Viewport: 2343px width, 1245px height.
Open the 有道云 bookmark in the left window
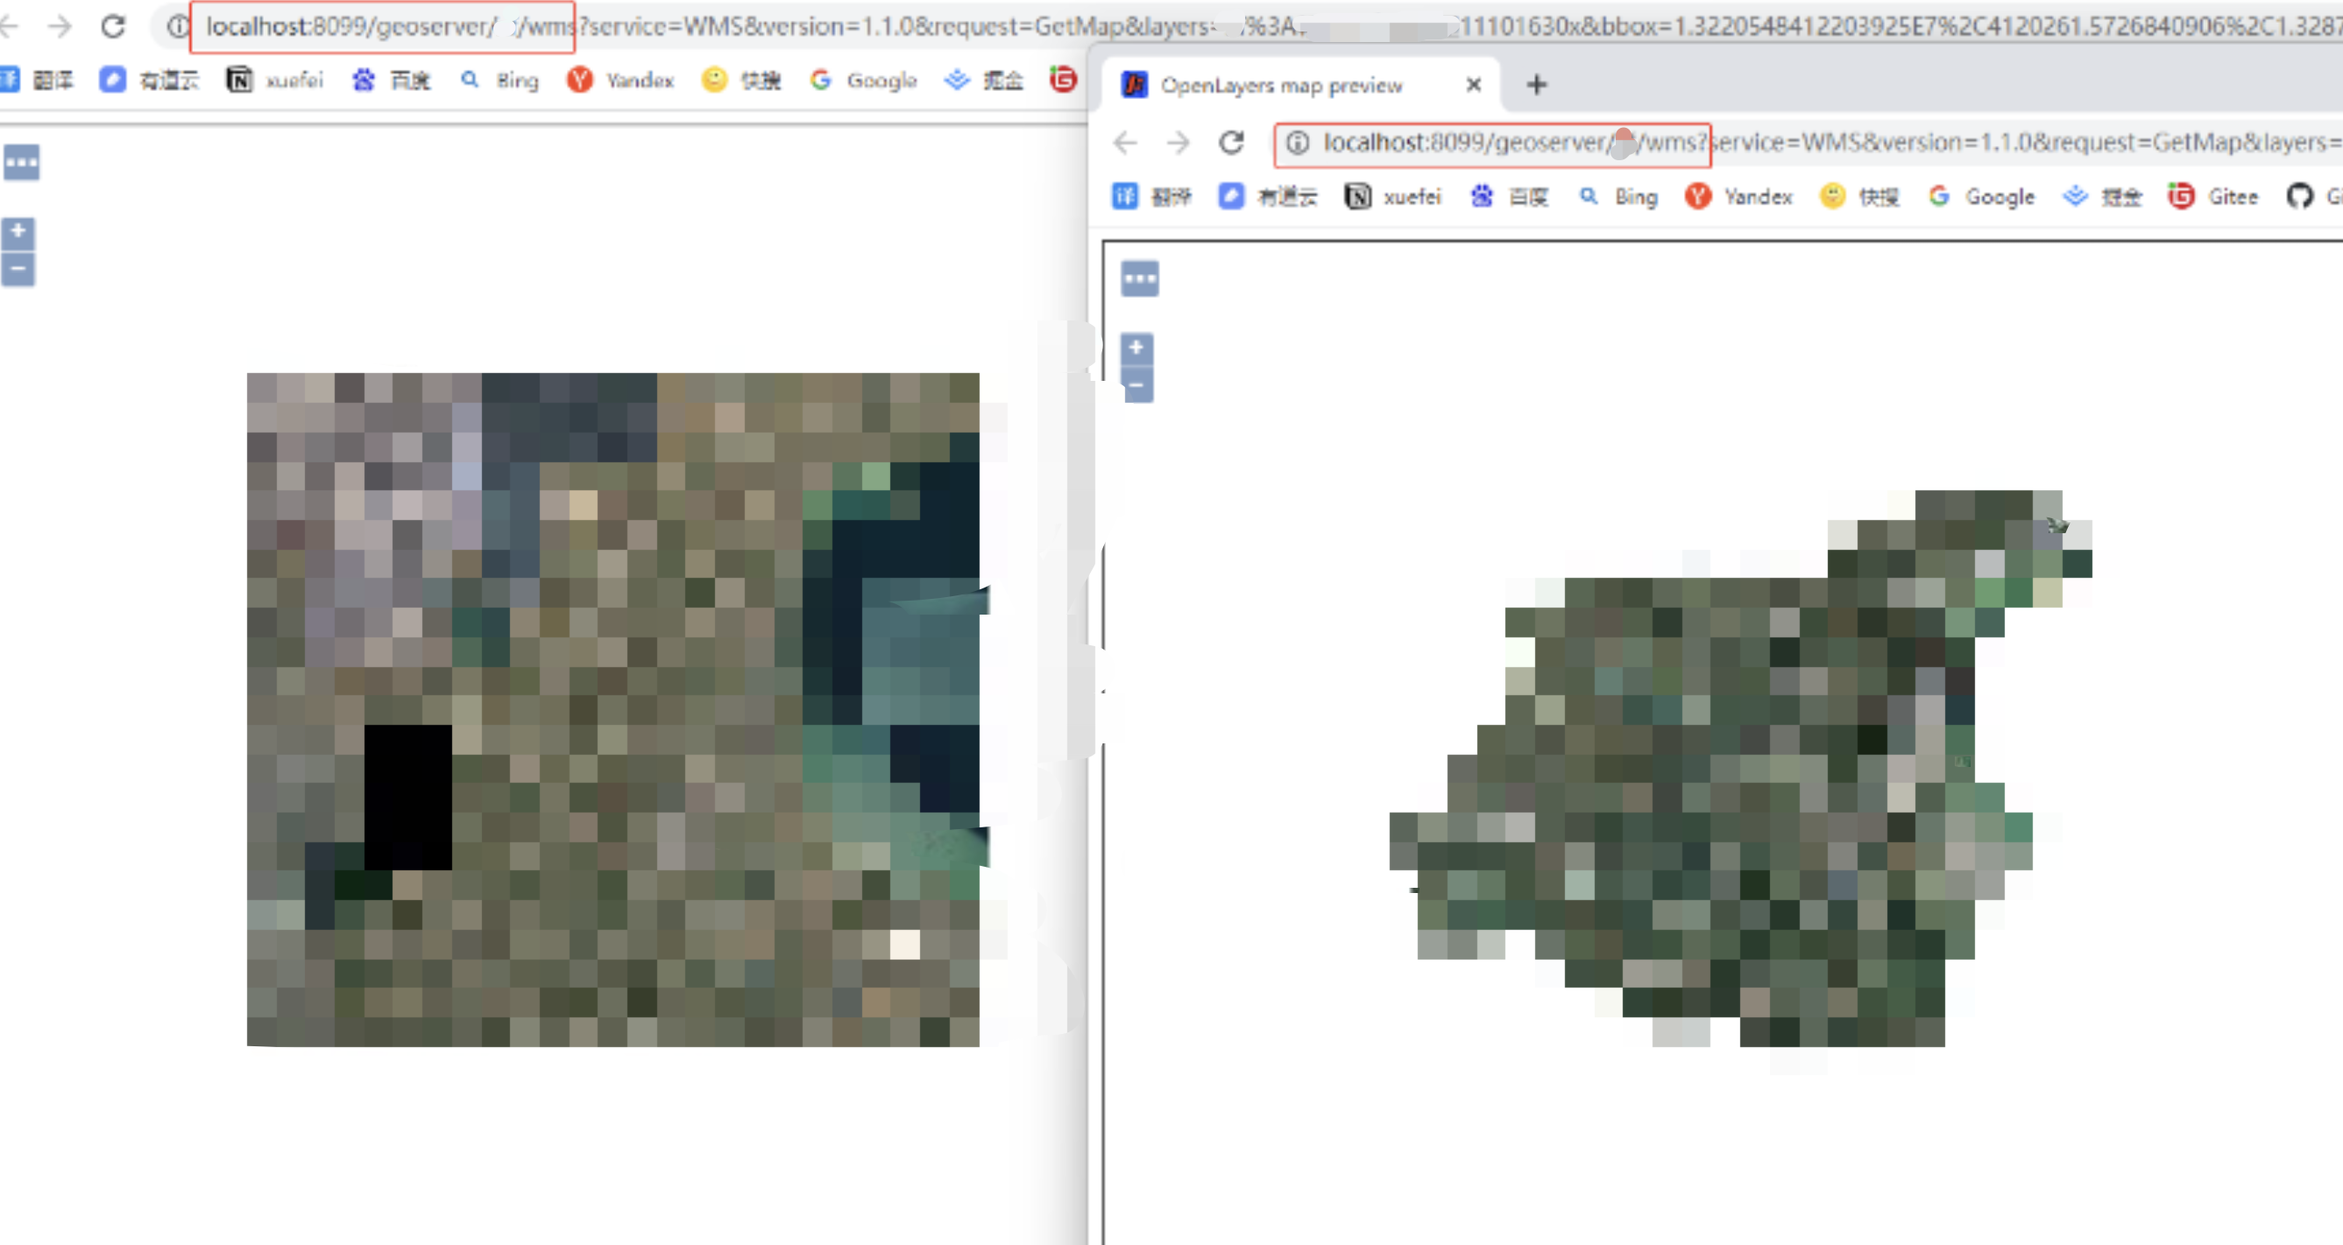(x=150, y=80)
